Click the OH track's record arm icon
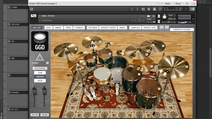 (9, 41)
